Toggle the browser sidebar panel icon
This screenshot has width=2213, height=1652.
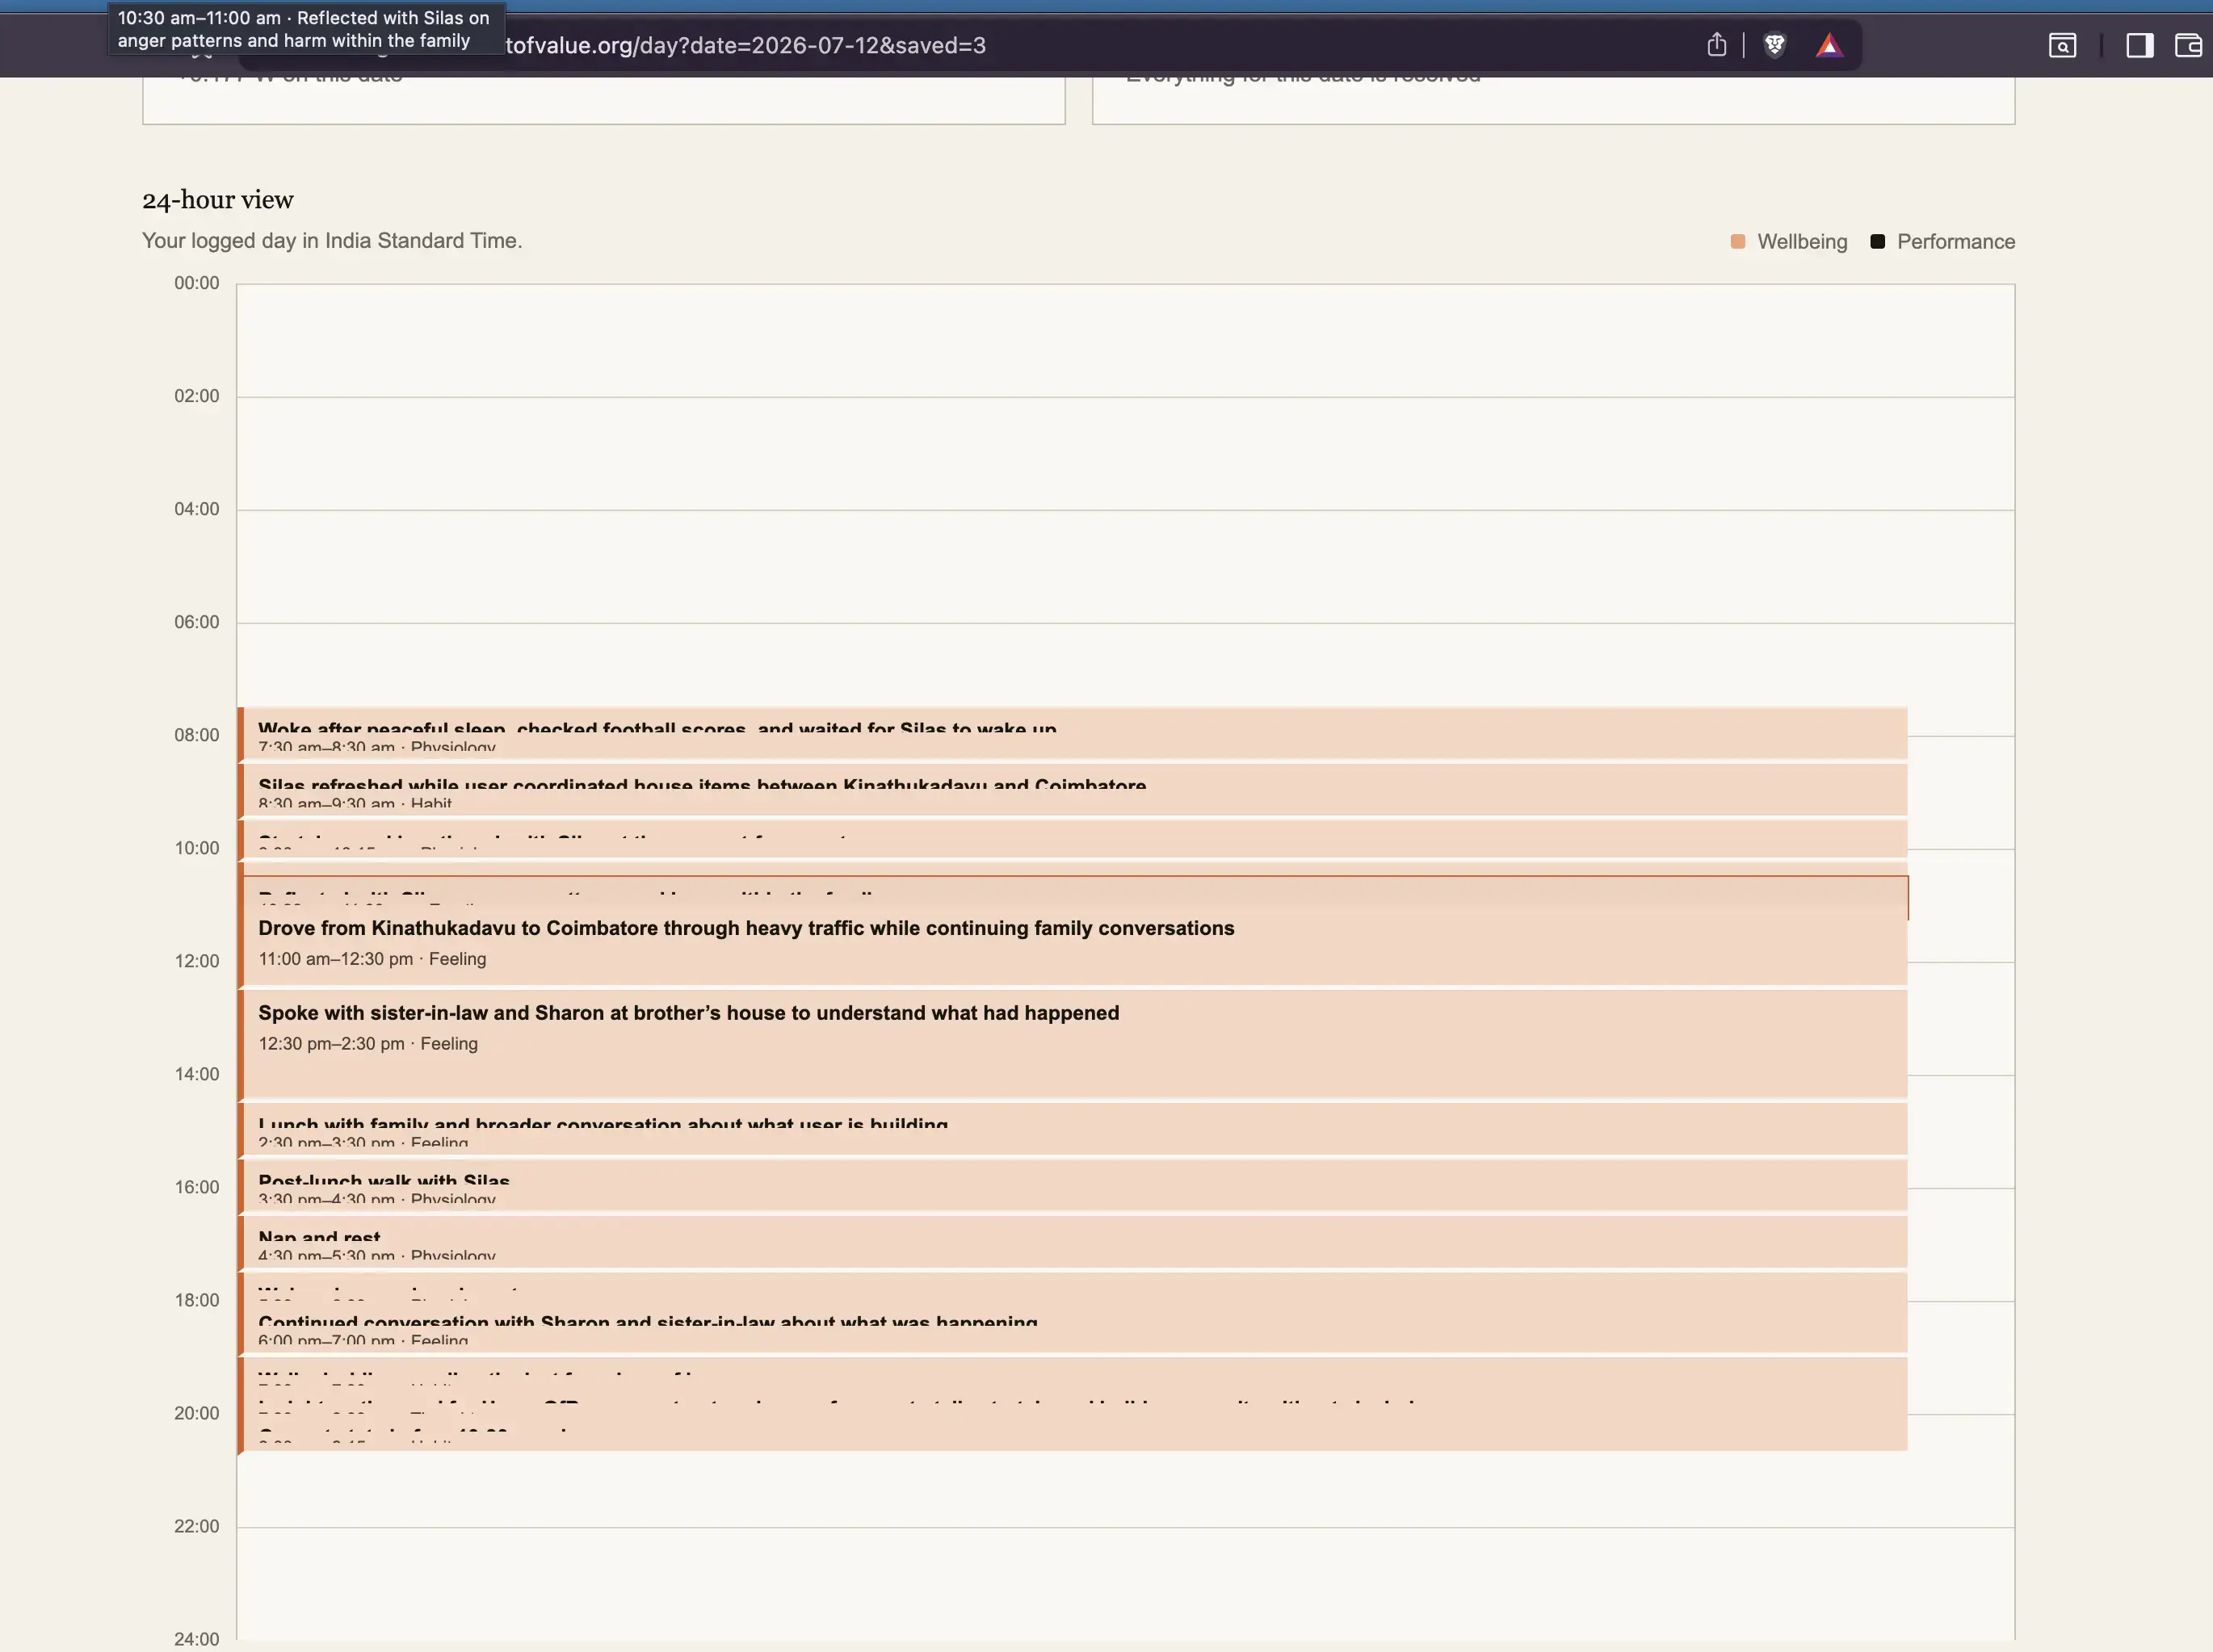(2139, 45)
